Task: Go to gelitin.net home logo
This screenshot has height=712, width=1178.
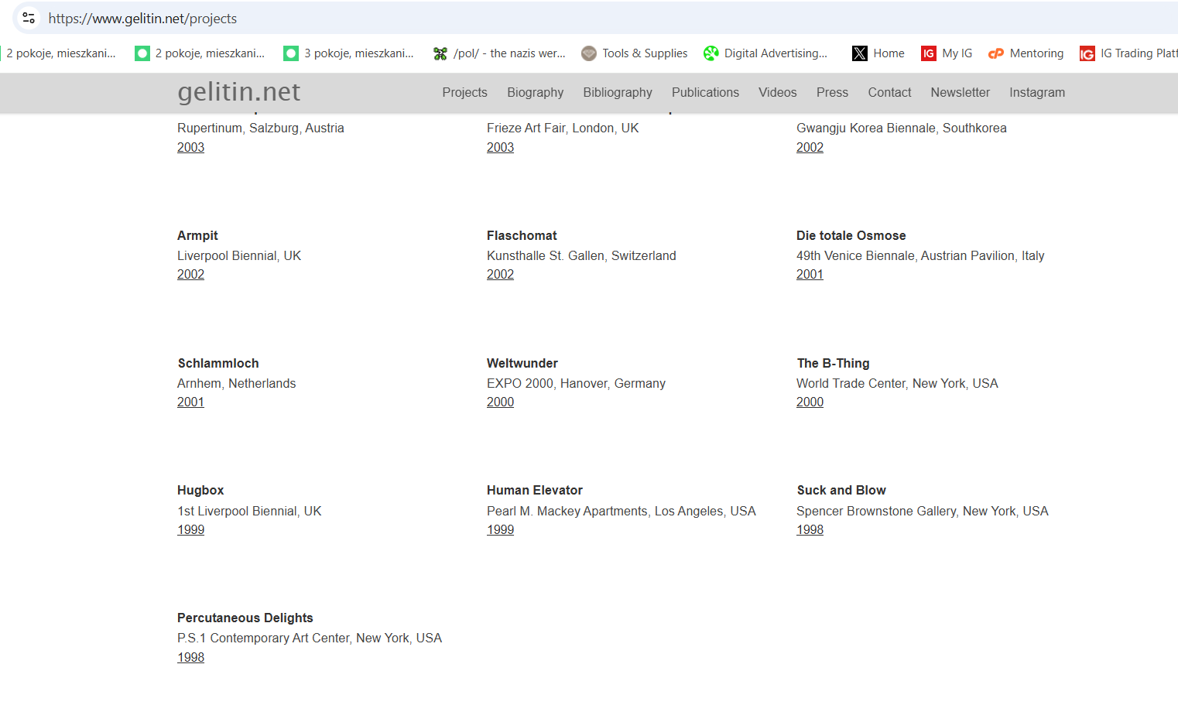Action: [x=238, y=92]
